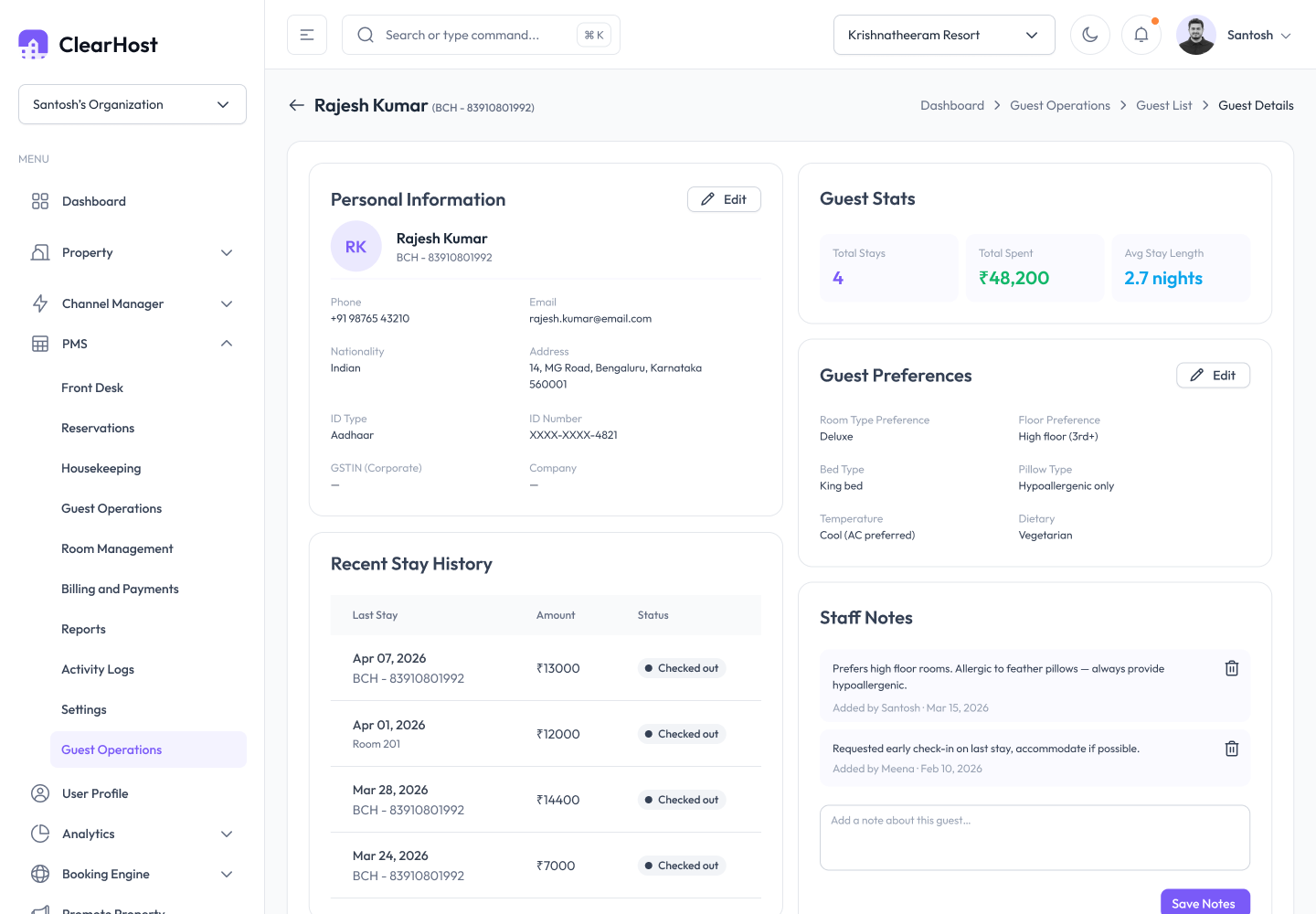Viewport: 1316px width, 914px height.
Task: Click Checked out status for Apr 01, 2026
Action: (x=682, y=734)
